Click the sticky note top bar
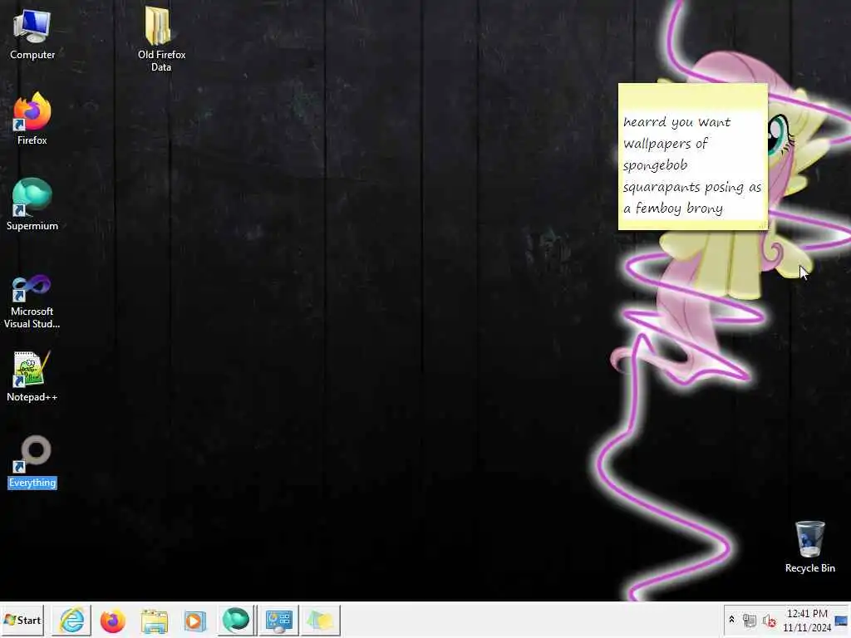851x638 pixels. [x=692, y=96]
